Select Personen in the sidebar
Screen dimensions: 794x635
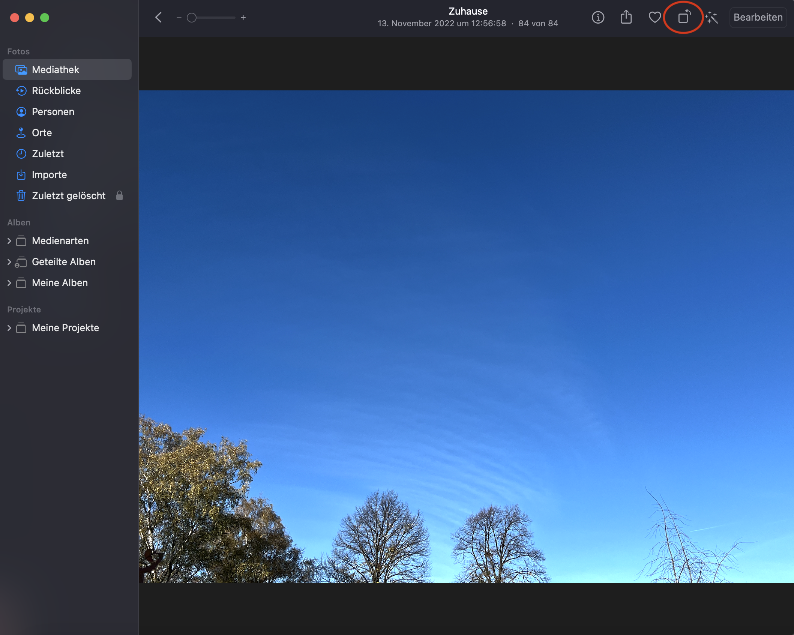coord(53,112)
